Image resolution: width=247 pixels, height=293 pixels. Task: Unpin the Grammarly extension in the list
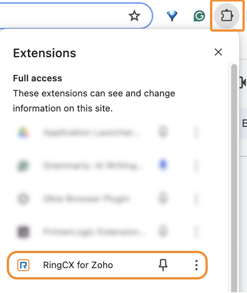pyautogui.click(x=163, y=165)
